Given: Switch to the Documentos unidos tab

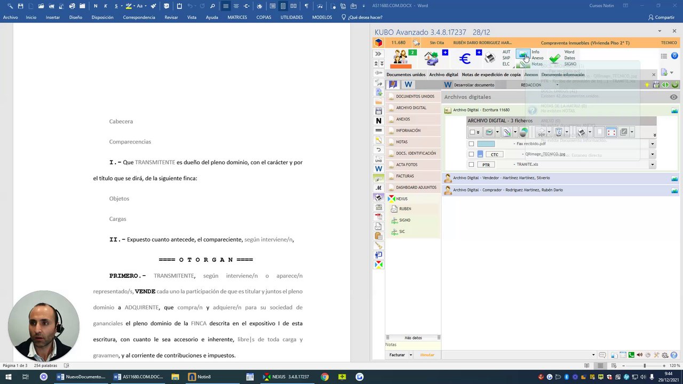Looking at the screenshot, I should click(x=406, y=75).
